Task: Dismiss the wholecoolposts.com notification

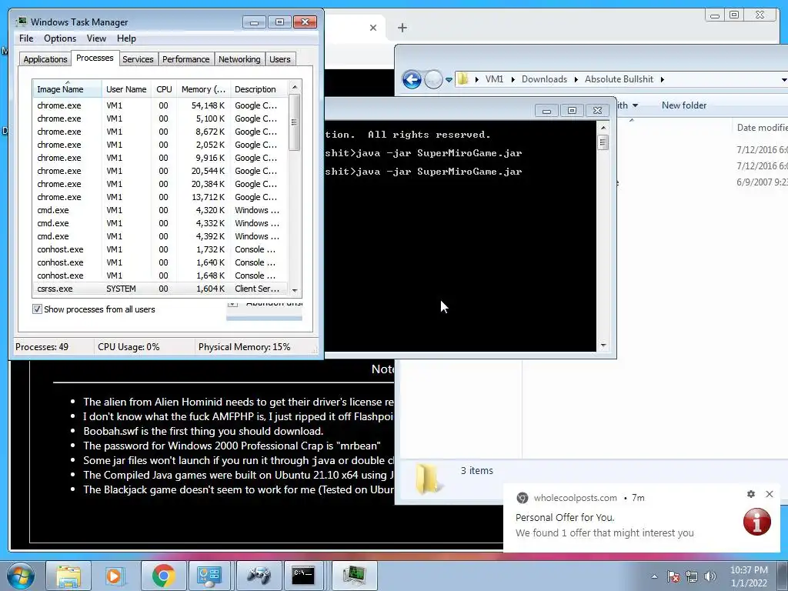Action: (x=770, y=494)
